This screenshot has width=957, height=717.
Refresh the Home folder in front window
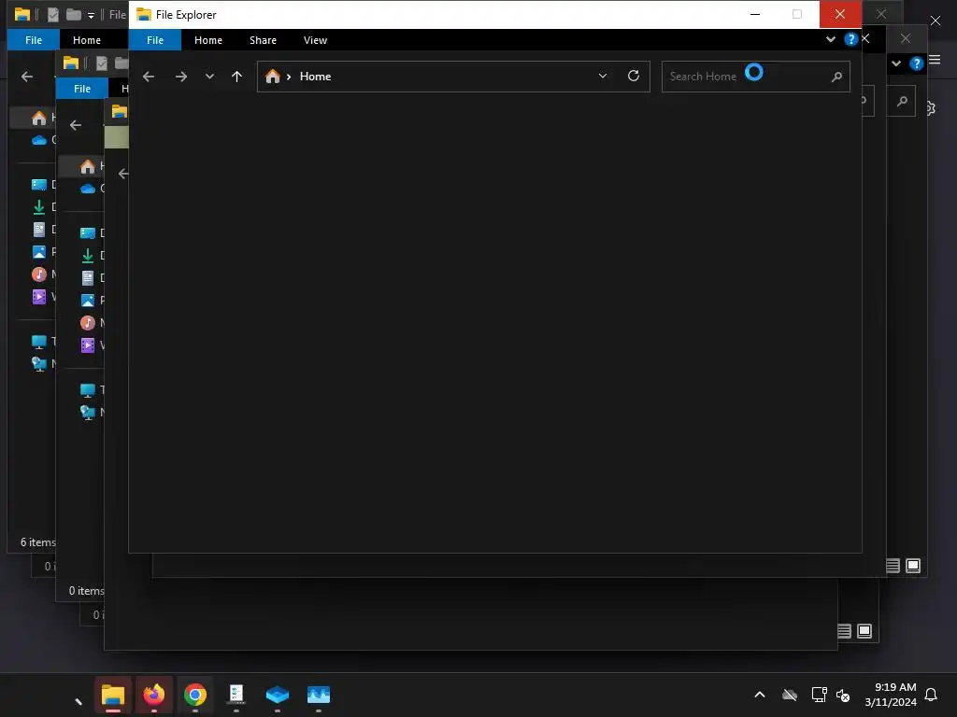click(x=634, y=76)
